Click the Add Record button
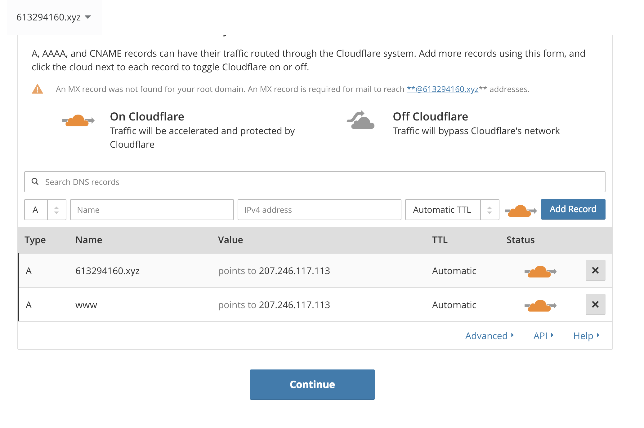The height and width of the screenshot is (428, 644). [x=573, y=209]
